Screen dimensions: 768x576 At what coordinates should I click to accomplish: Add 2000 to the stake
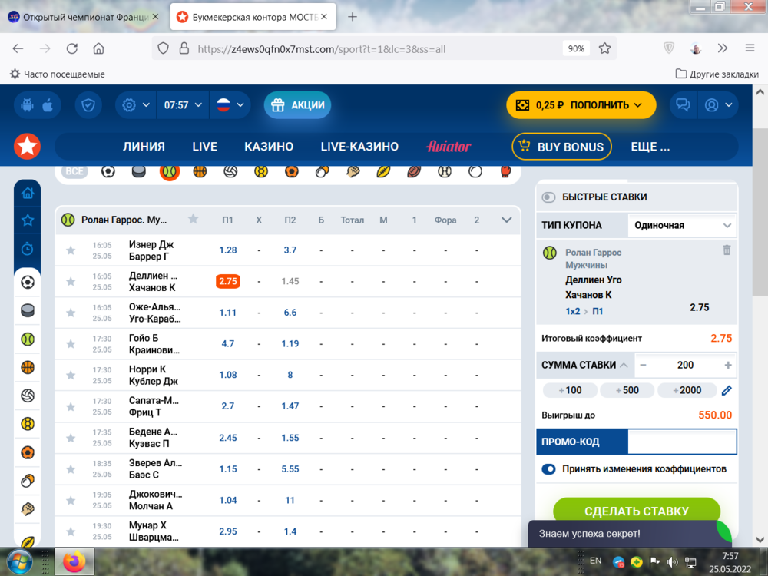point(687,390)
